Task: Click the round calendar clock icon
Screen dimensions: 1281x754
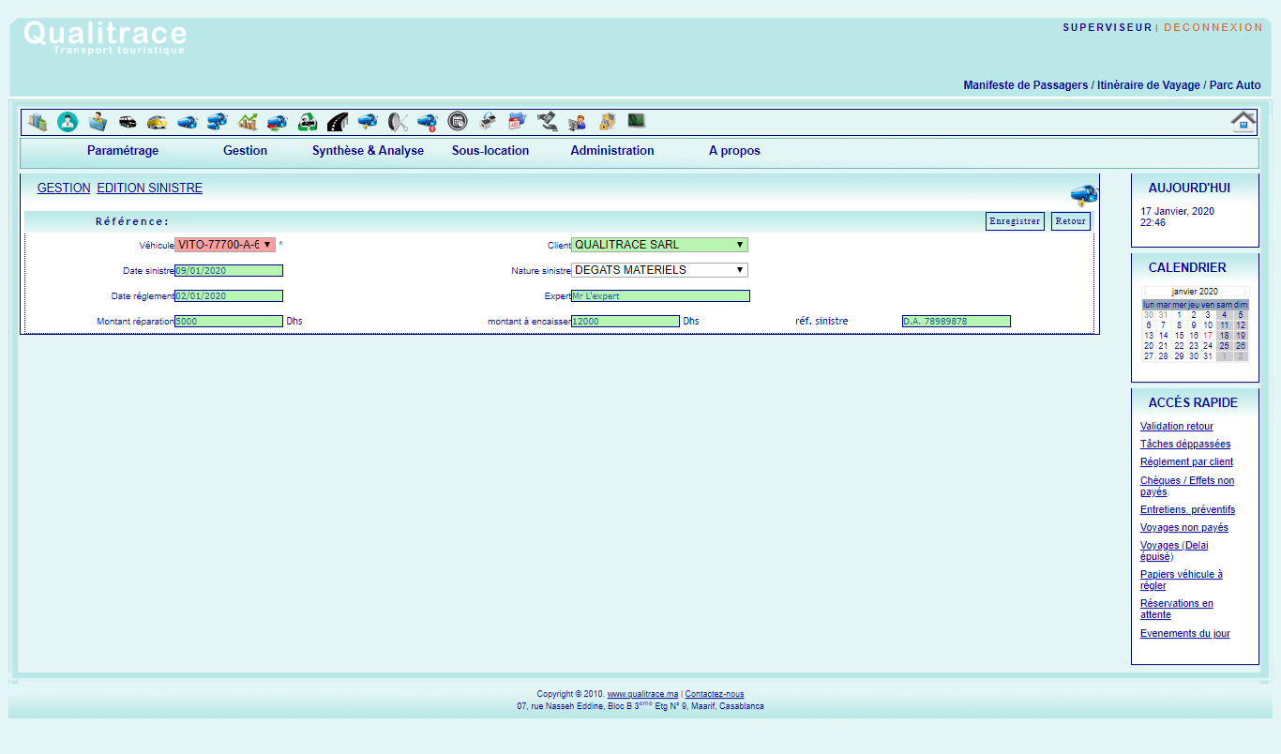Action: point(458,121)
